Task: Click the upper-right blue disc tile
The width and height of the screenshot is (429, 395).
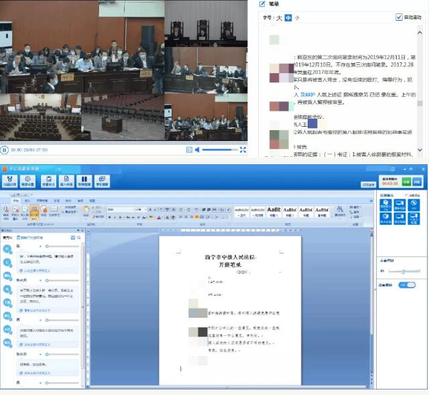Action: click(414, 205)
